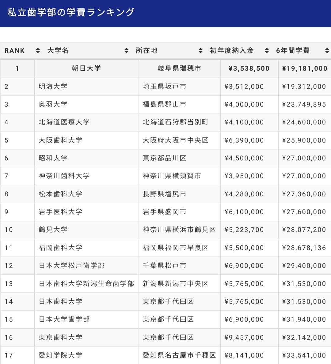This screenshot has width=331, height=364.
Task: Select 日本歯科大学新潟生命歯学部 name cell
Action: tap(86, 284)
